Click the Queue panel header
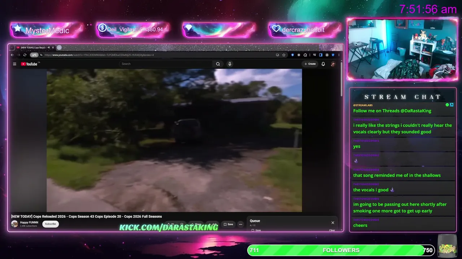This screenshot has height=259, width=462. (255, 221)
